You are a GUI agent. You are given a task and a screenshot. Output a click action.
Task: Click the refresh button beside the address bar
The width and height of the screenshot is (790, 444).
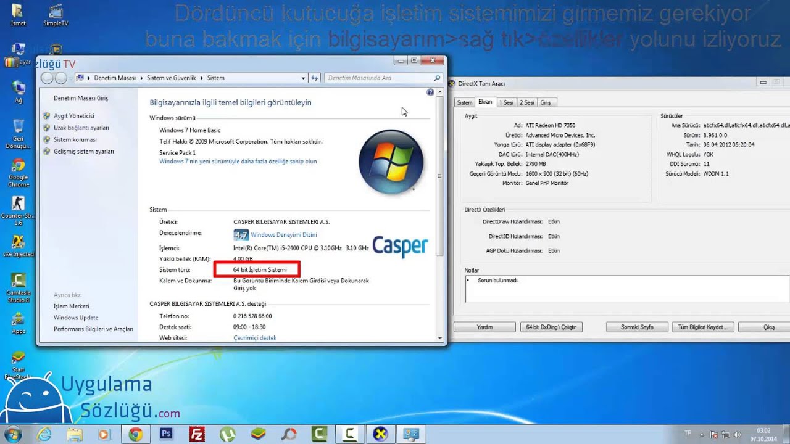point(315,78)
